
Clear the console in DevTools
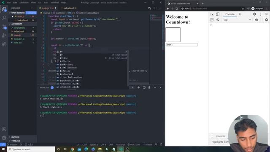tap(218, 20)
